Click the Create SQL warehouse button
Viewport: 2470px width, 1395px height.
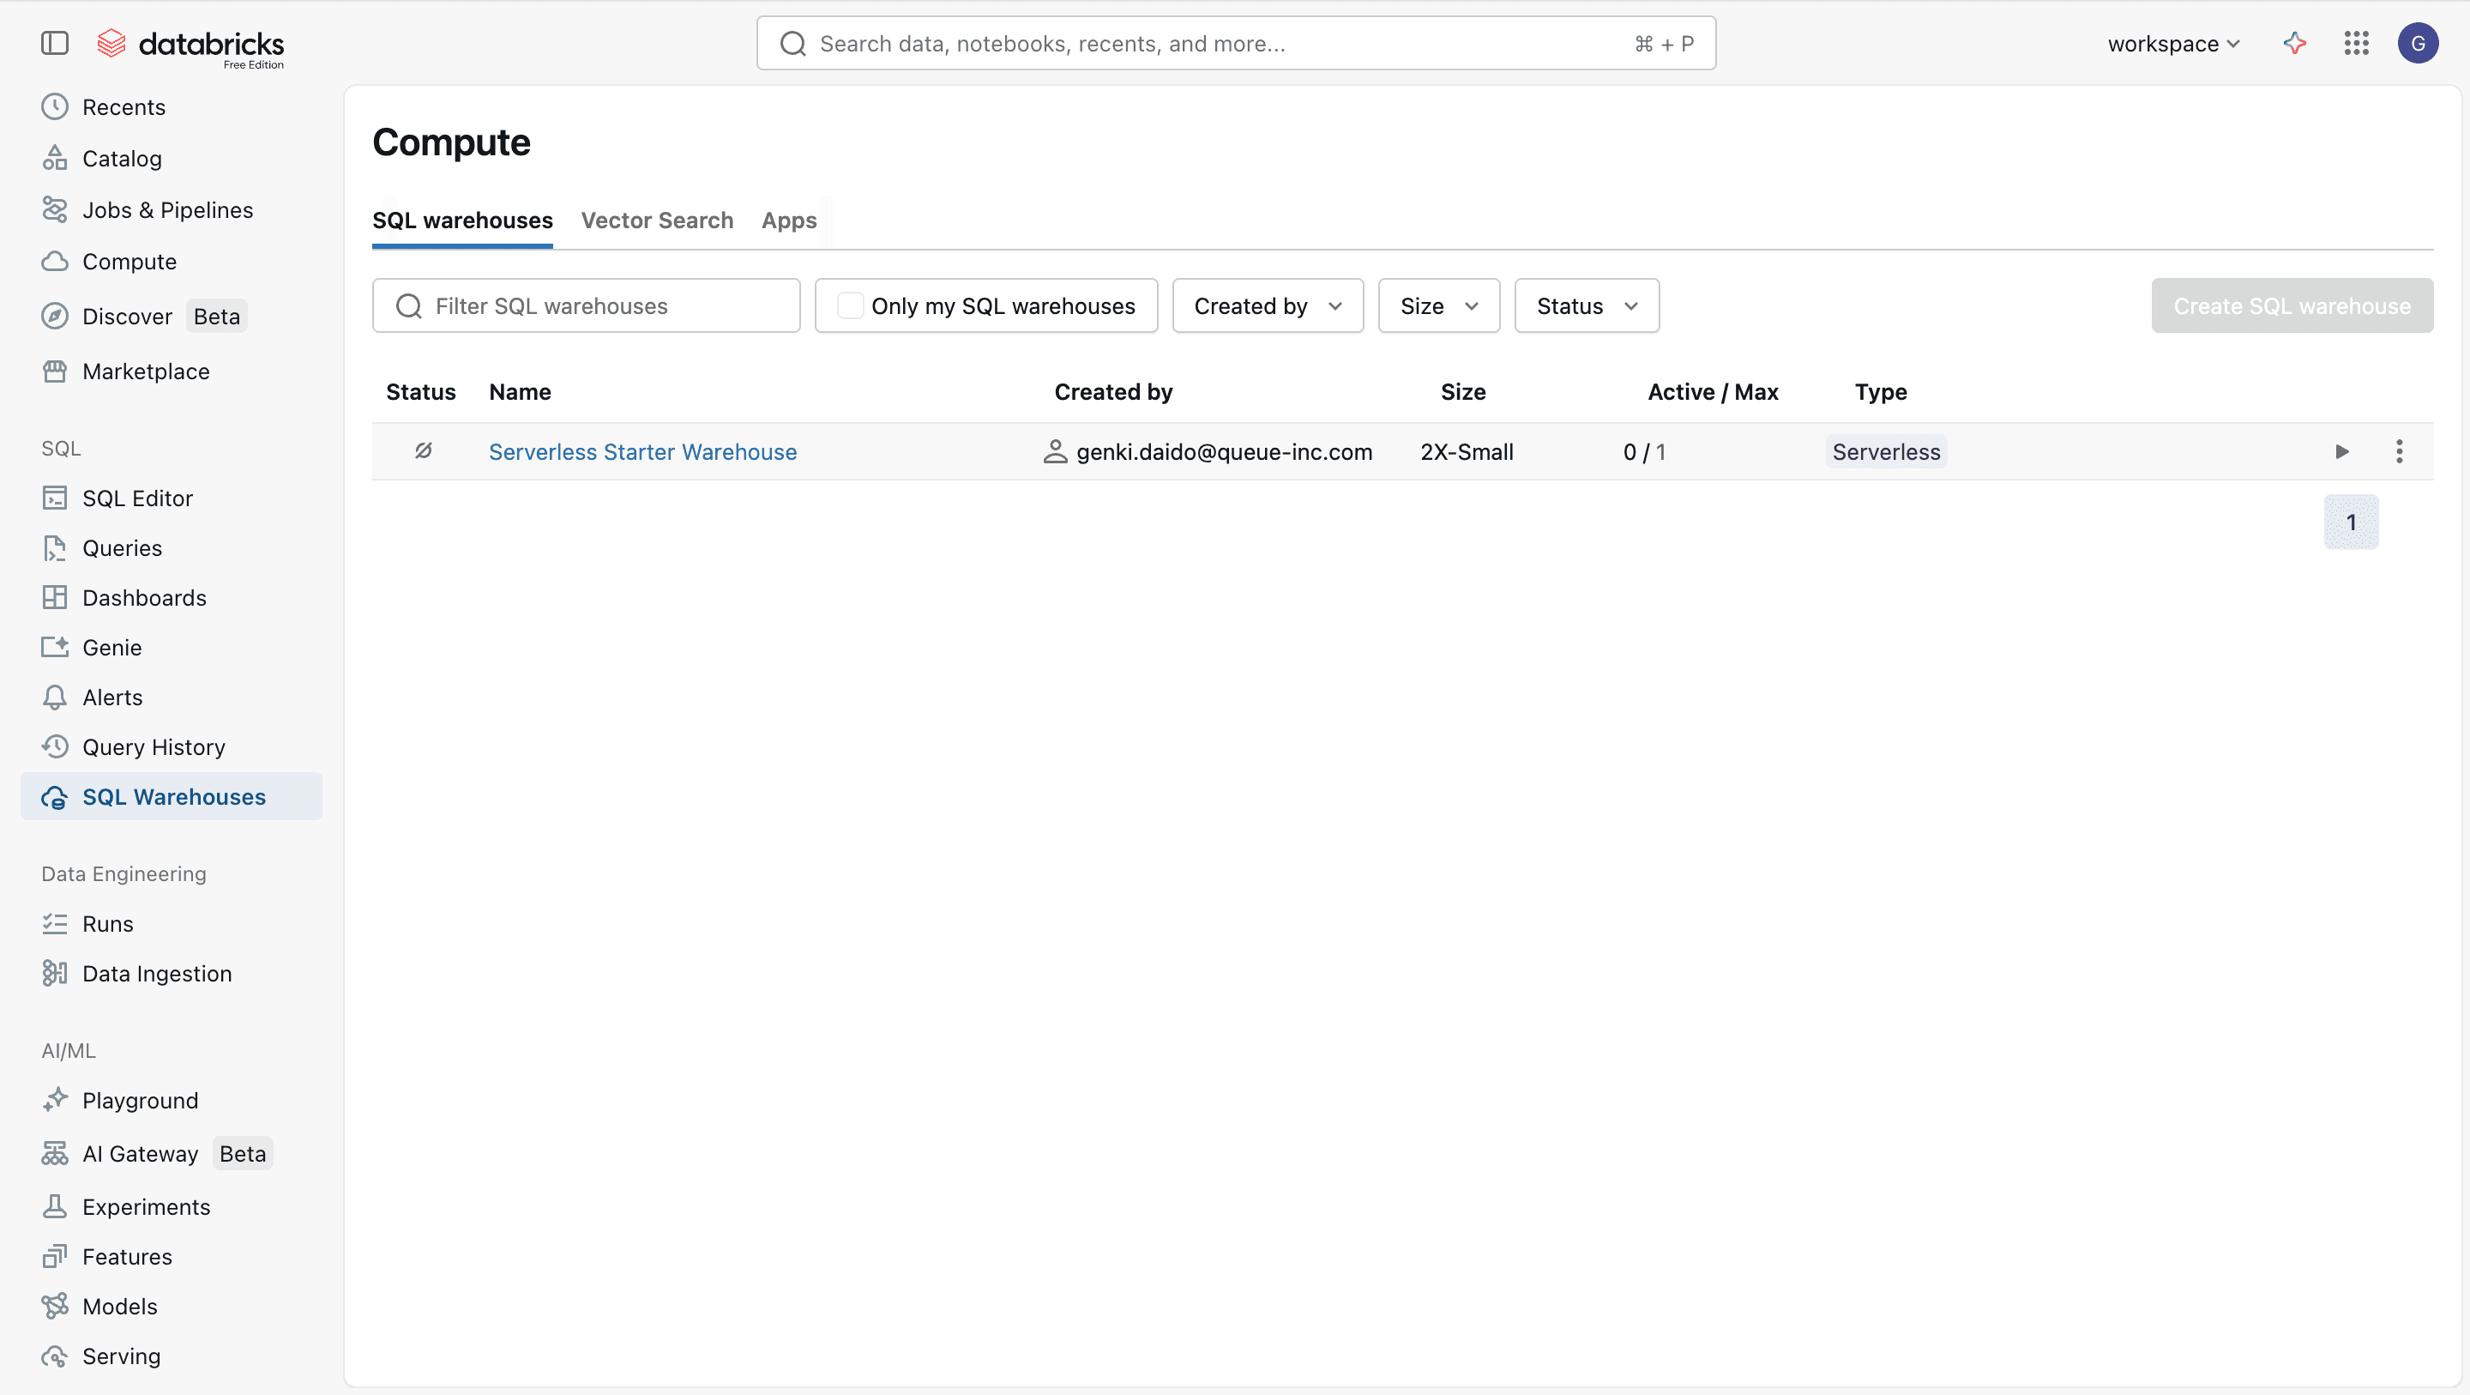click(2292, 305)
